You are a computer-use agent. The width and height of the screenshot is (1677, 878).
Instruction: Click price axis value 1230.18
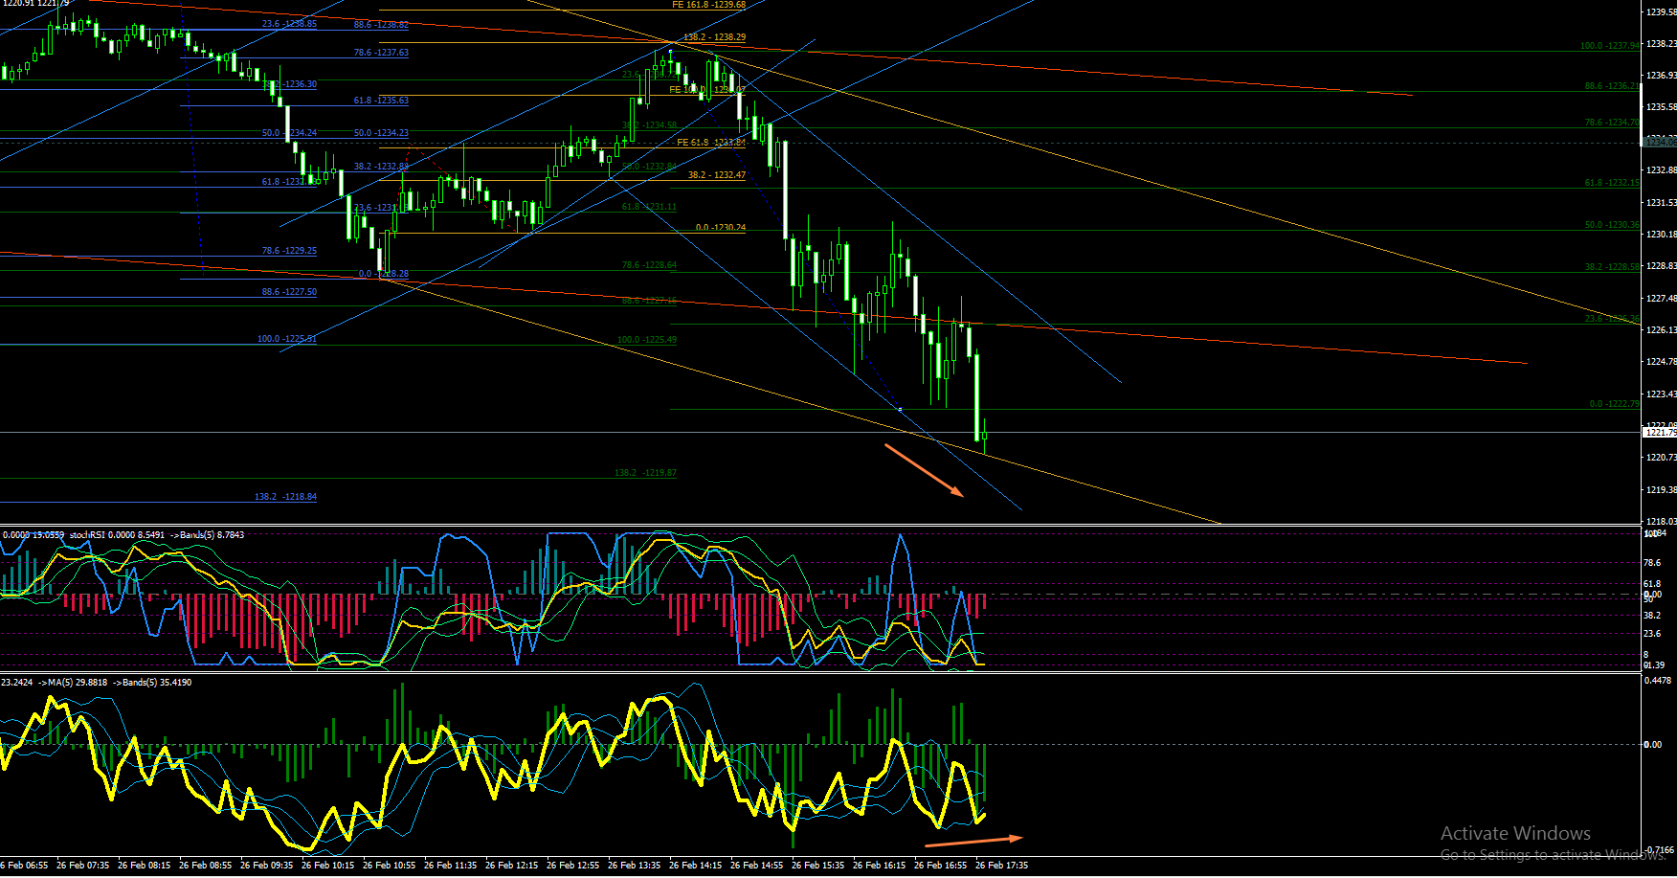coord(1661,234)
